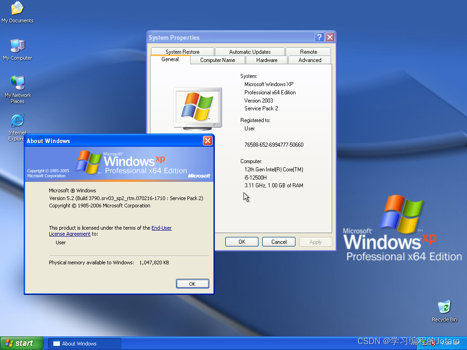Click the System Properties title bar
Screen dimensions: 467x350
231,37
